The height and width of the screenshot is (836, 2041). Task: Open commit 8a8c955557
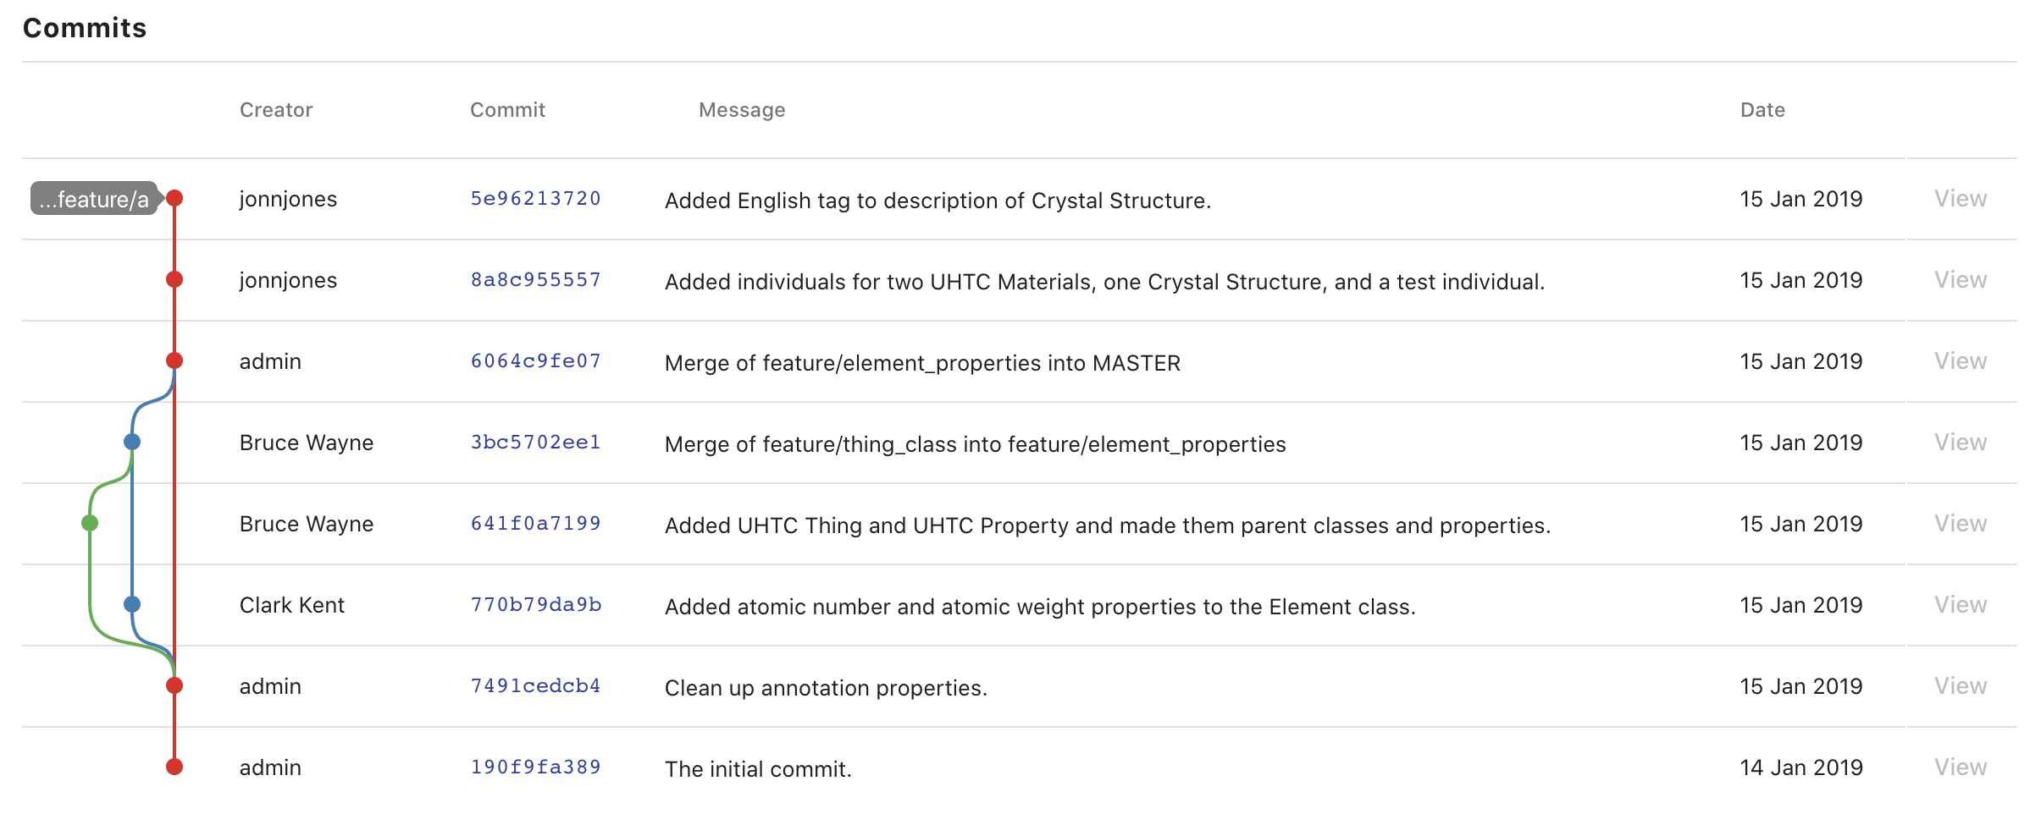pos(535,279)
